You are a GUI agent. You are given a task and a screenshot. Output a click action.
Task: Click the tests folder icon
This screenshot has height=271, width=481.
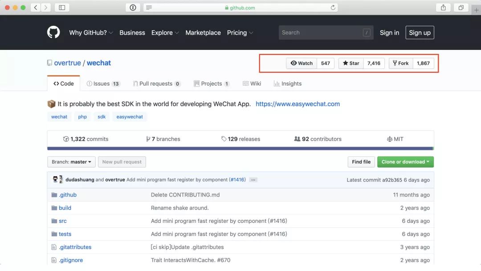[x=54, y=234]
